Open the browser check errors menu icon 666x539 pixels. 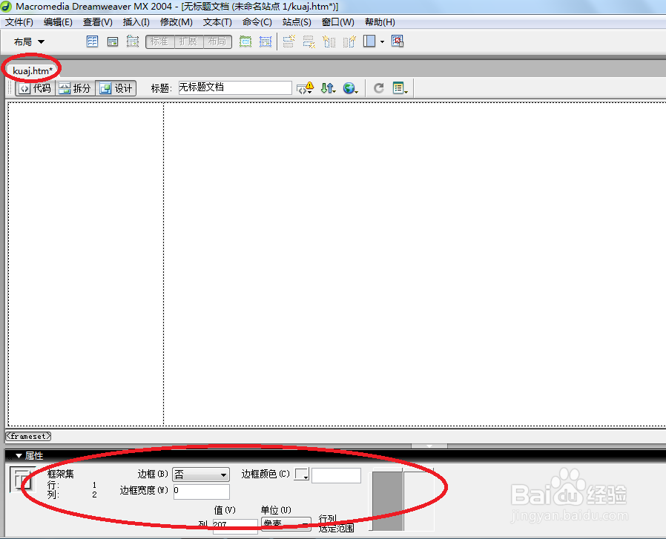[305, 88]
